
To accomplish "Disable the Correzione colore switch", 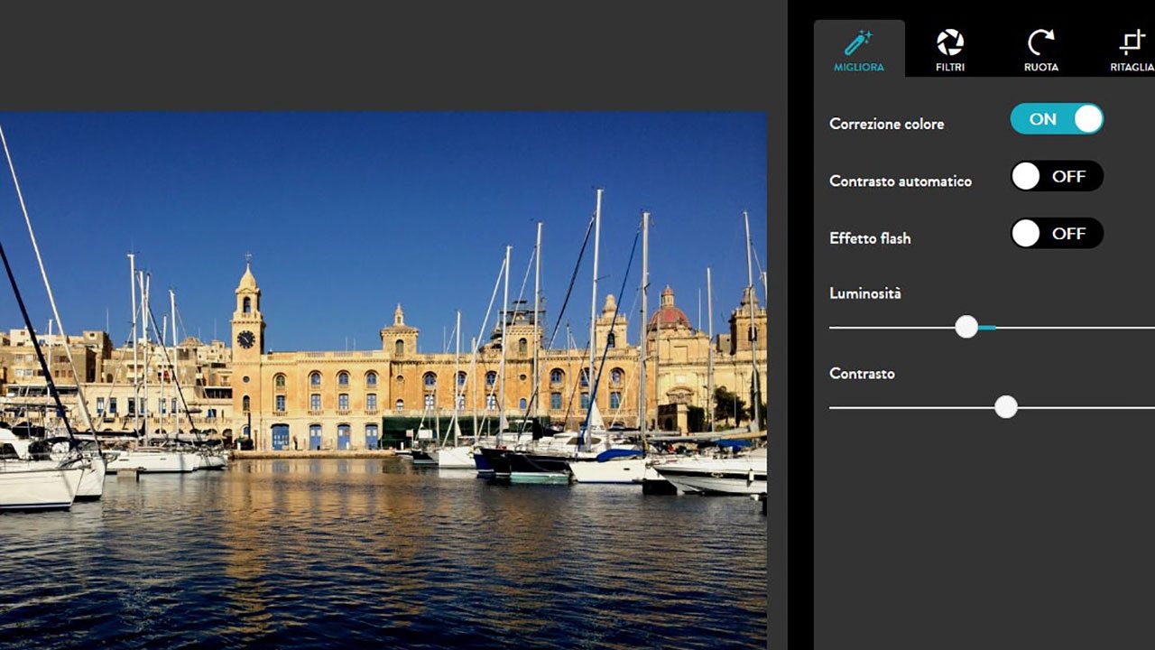I will 1057,119.
